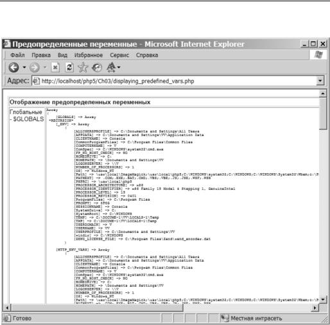Open the Forward button history dropdown

[45, 67]
